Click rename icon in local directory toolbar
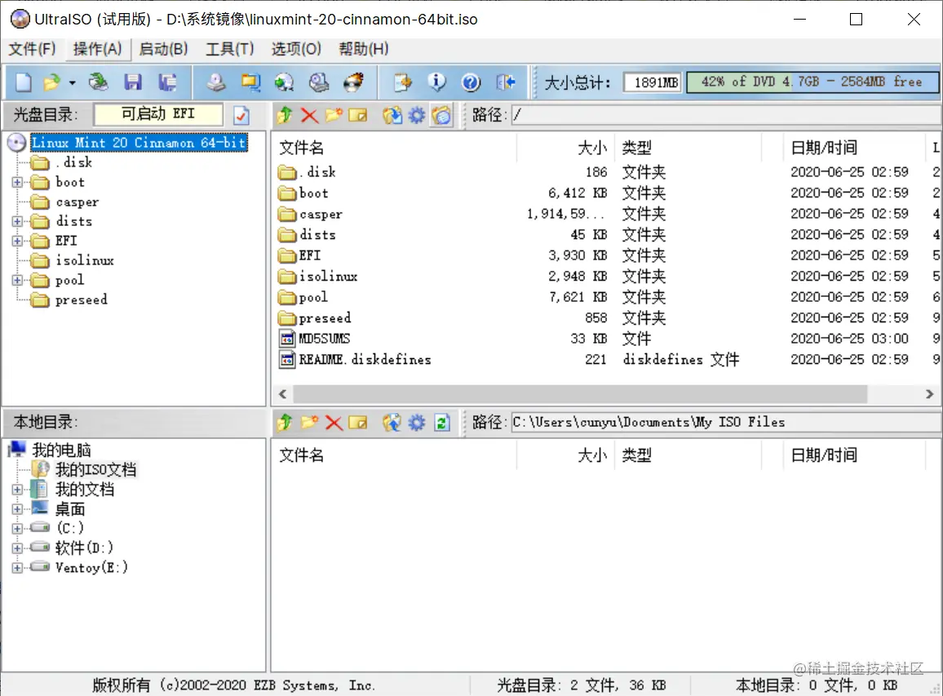This screenshot has width=943, height=696. 358,423
